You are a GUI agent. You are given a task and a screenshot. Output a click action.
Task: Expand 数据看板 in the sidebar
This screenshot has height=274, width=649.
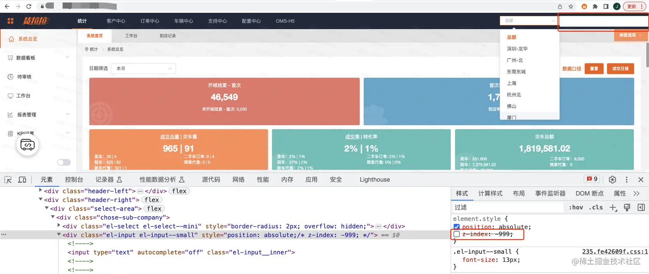[x=38, y=58]
